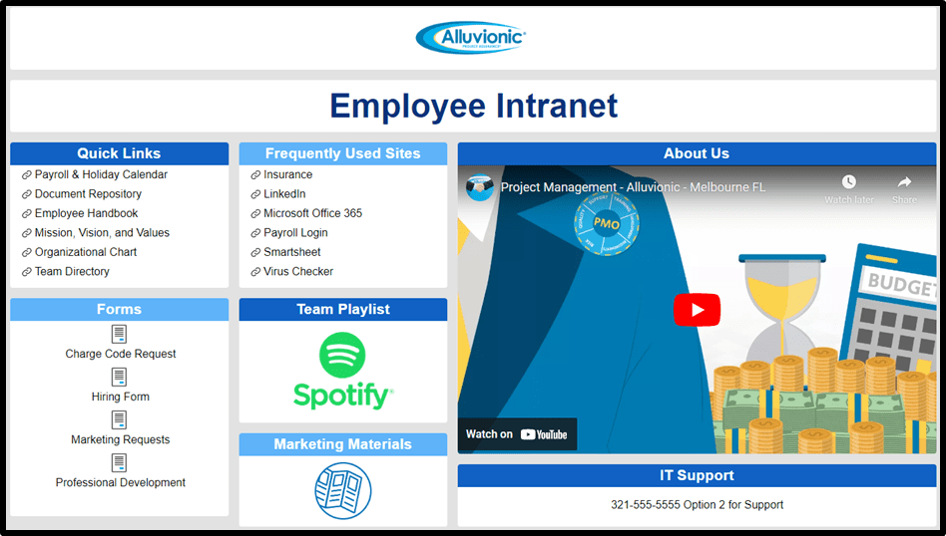Click the link icon beside Document Repository
The height and width of the screenshot is (536, 946).
click(x=27, y=194)
